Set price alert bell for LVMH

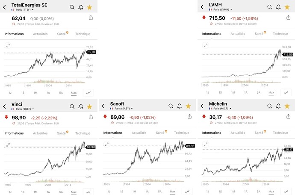click(278, 7)
